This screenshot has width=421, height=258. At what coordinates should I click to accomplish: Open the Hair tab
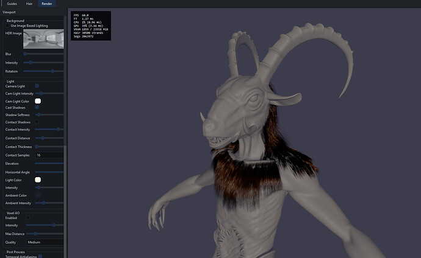(29, 4)
